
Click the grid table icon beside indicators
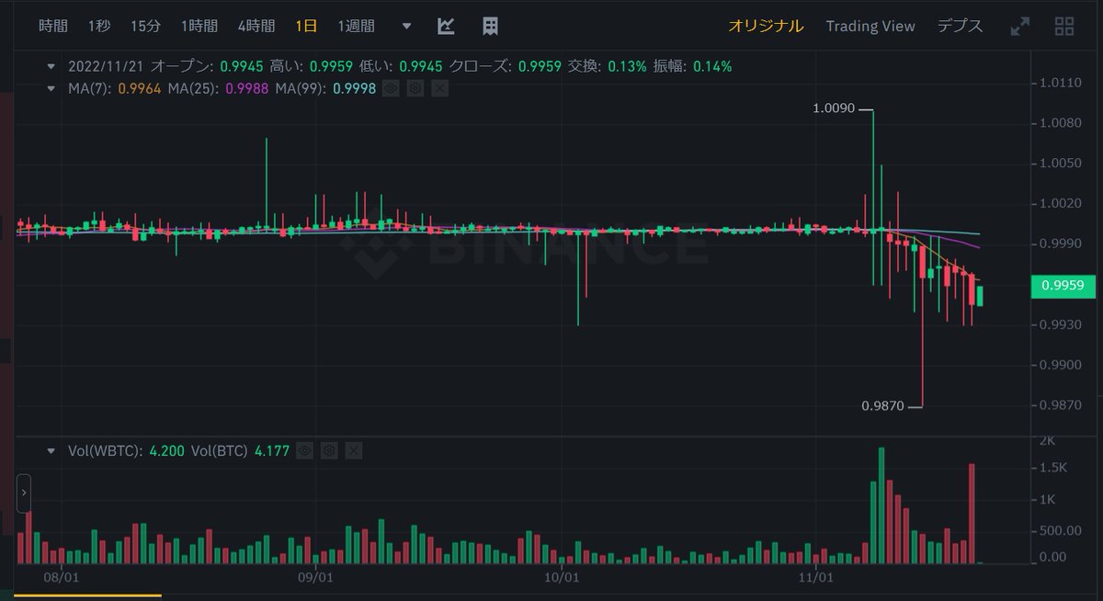(491, 26)
